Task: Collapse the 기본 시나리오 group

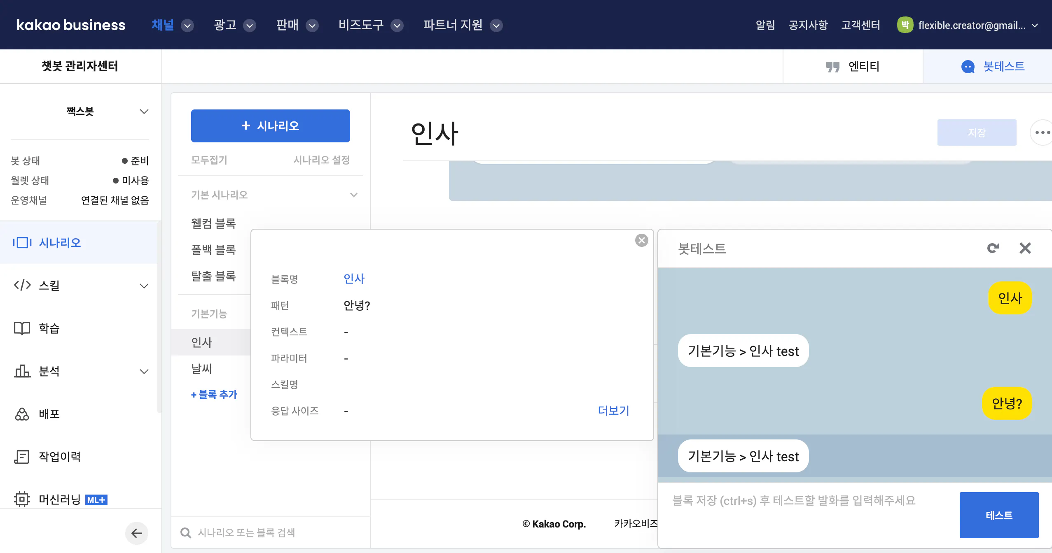Action: click(353, 195)
